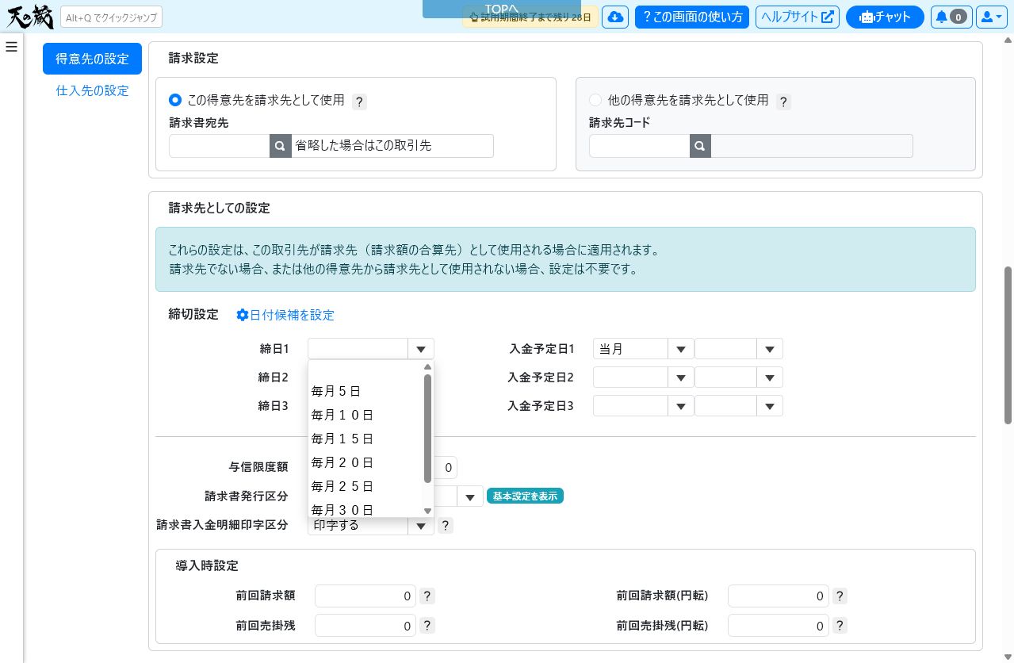Open 日付候補を設定 gear link
The width and height of the screenshot is (1014, 663).
click(285, 315)
